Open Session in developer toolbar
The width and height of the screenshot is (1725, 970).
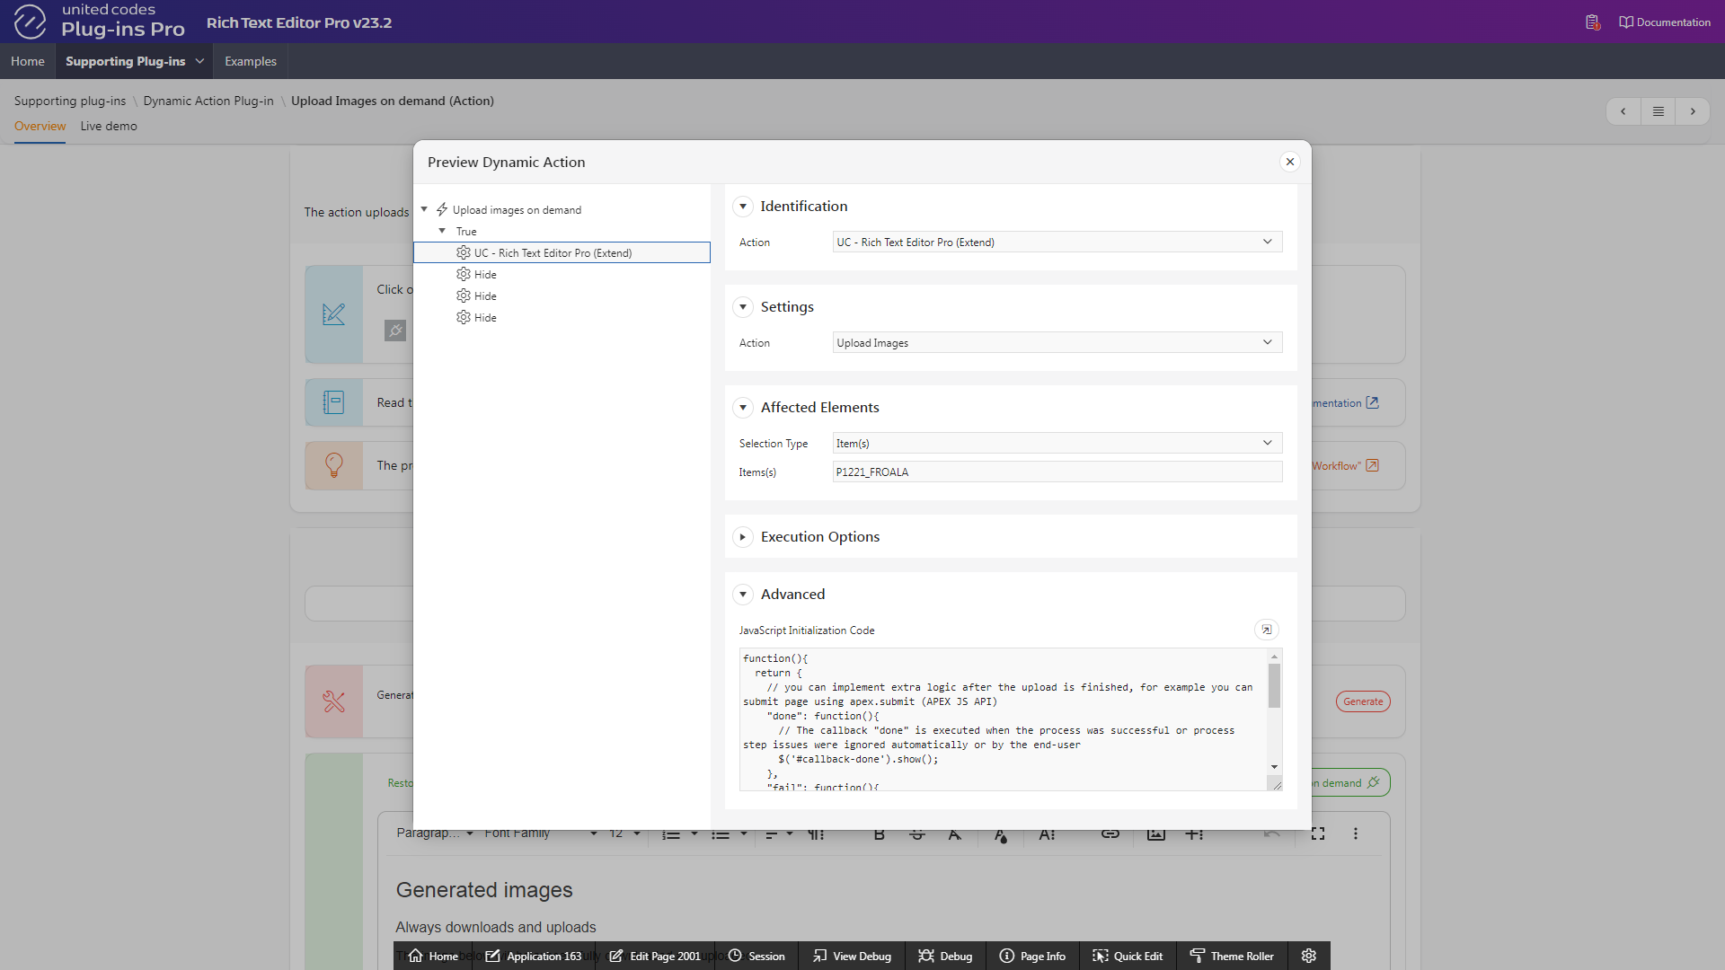pyautogui.click(x=756, y=956)
